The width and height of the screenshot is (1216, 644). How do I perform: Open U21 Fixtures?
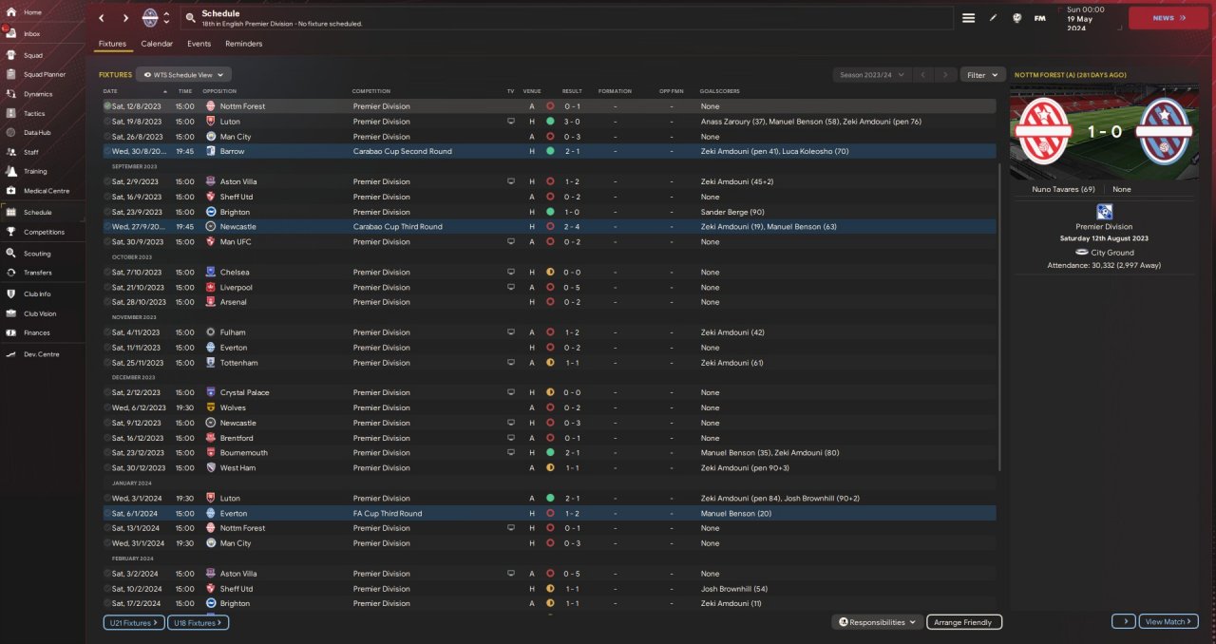click(133, 623)
